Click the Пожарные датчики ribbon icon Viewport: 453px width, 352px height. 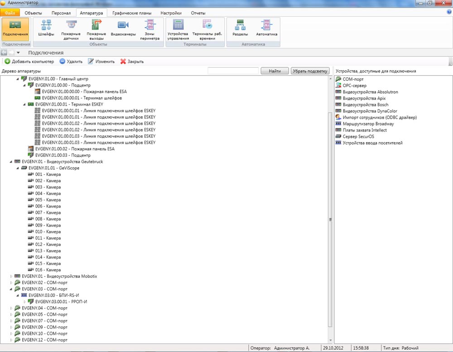click(71, 29)
